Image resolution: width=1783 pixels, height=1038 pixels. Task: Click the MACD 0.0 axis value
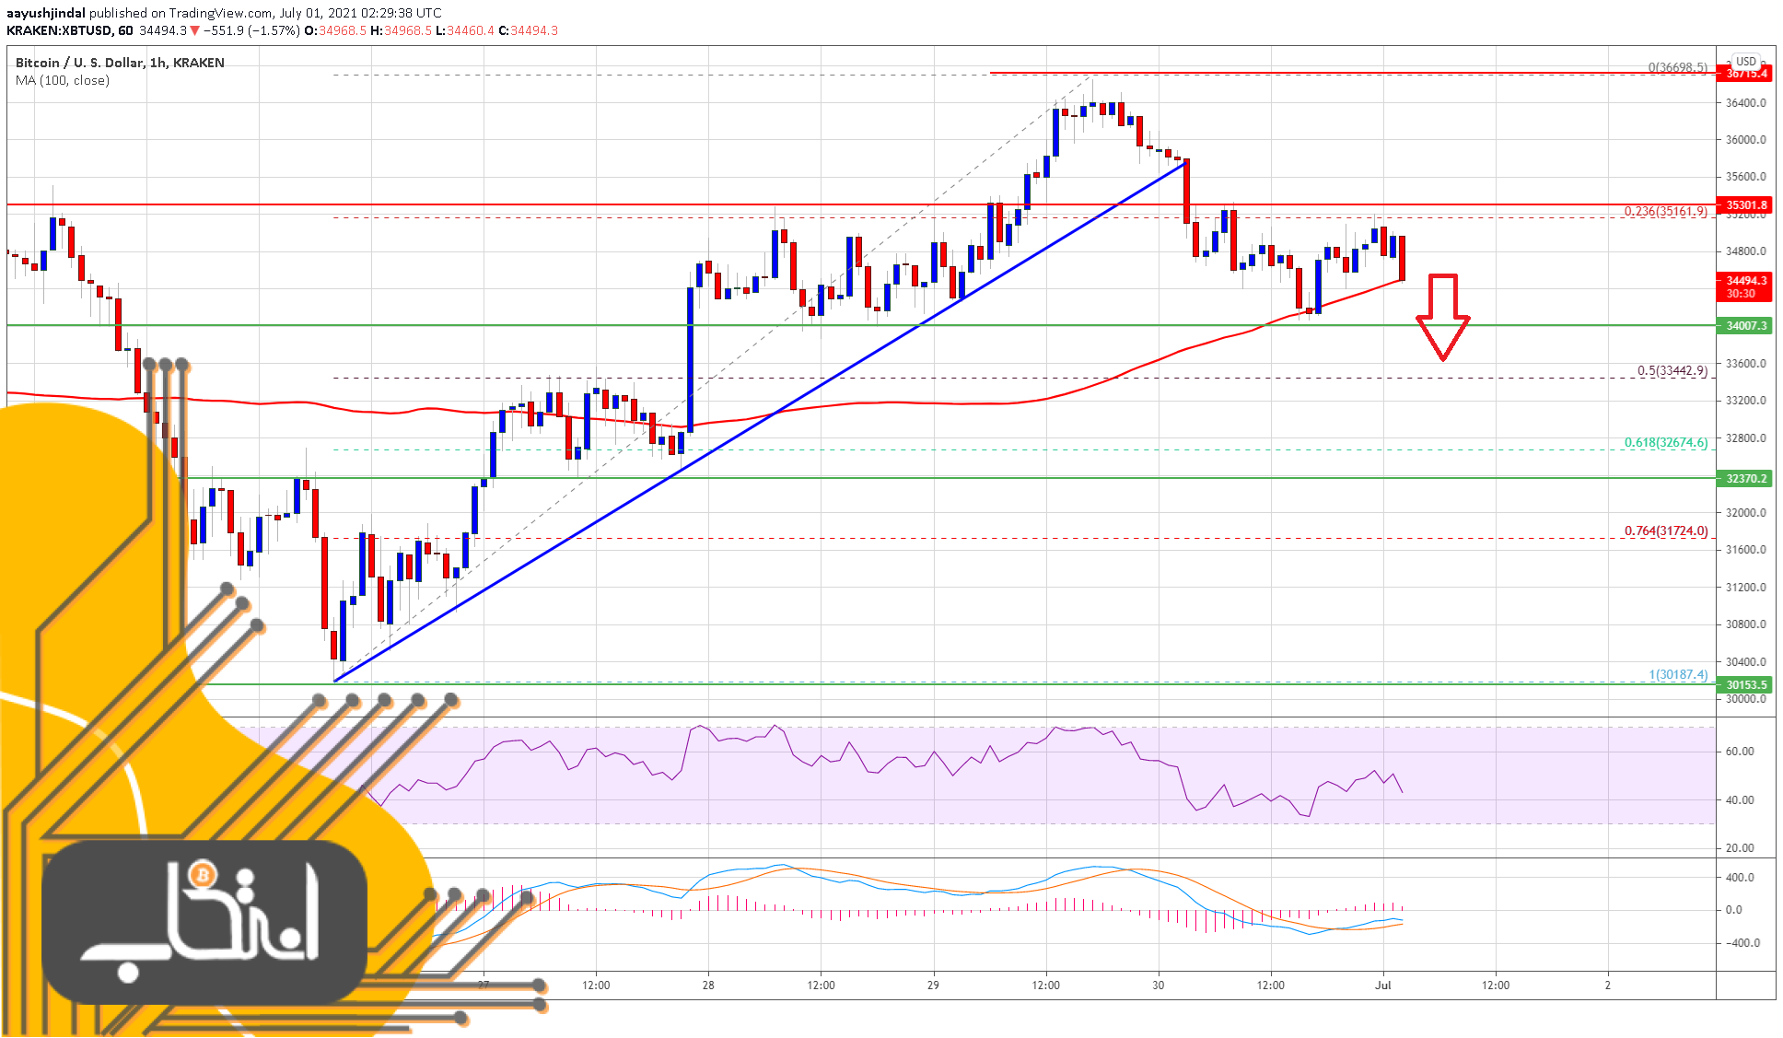click(x=1733, y=910)
